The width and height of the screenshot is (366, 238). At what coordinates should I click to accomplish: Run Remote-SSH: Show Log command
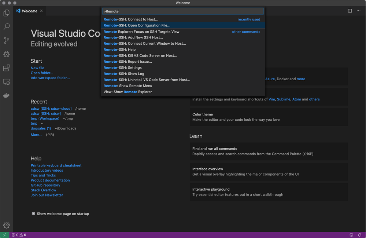[x=183, y=74]
